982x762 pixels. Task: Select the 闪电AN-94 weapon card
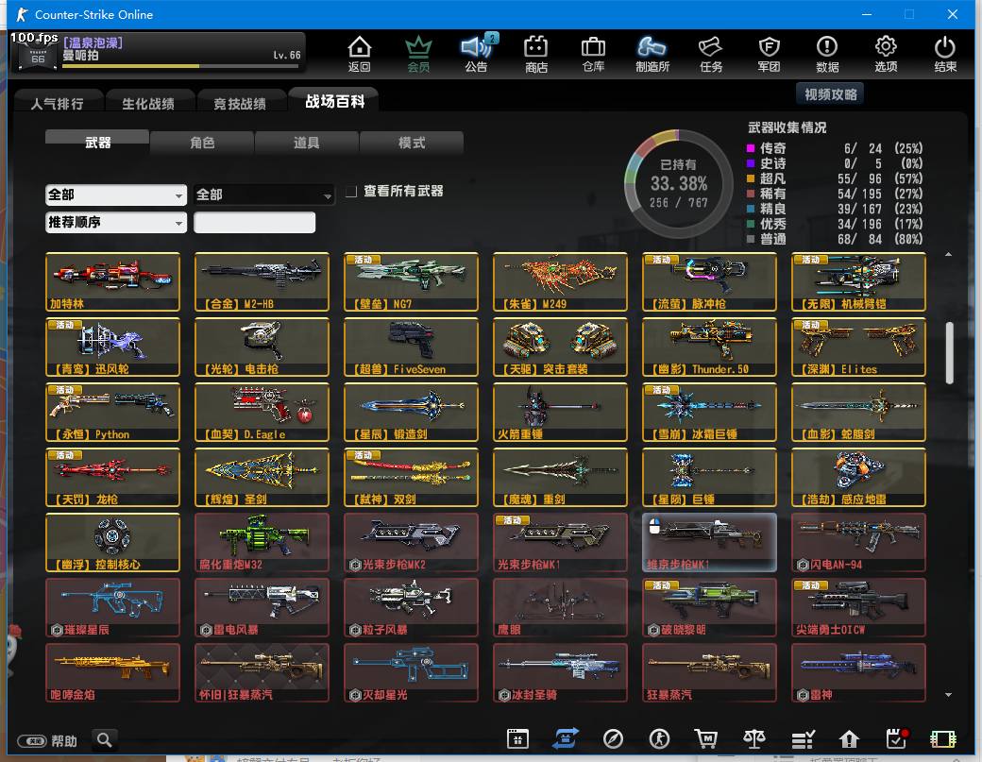[x=858, y=542]
